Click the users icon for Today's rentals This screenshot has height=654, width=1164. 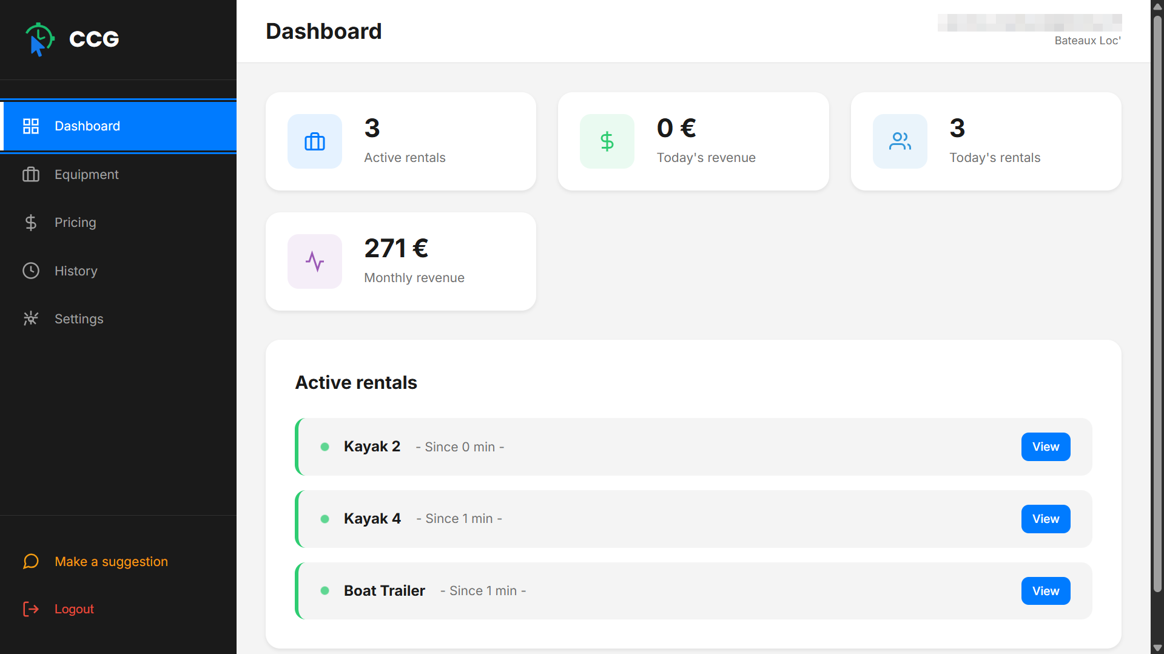900,141
